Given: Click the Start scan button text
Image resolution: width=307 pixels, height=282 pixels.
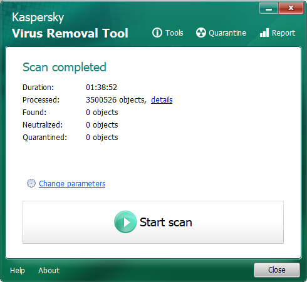Looking at the screenshot, I should [166, 222].
